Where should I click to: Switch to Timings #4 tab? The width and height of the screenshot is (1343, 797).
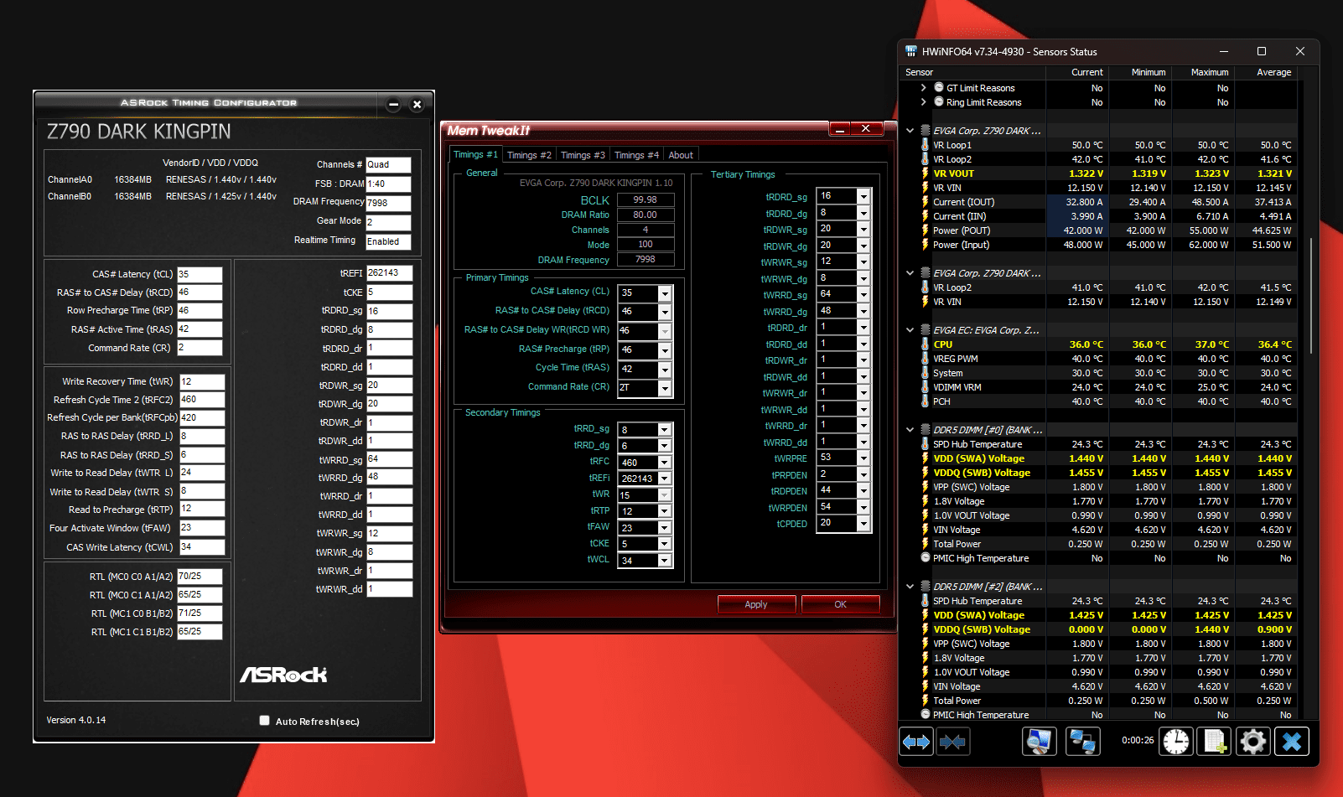coord(636,155)
